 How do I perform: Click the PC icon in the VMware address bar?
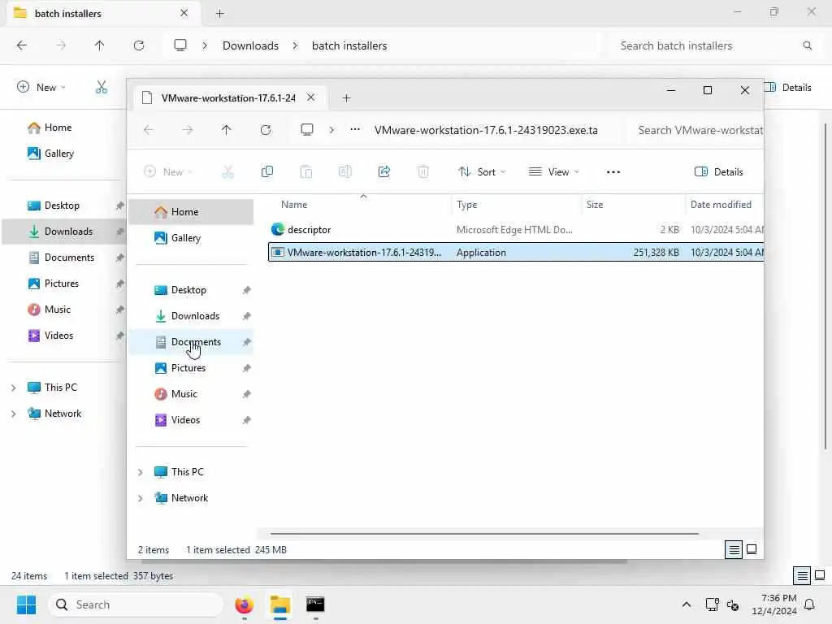click(307, 130)
